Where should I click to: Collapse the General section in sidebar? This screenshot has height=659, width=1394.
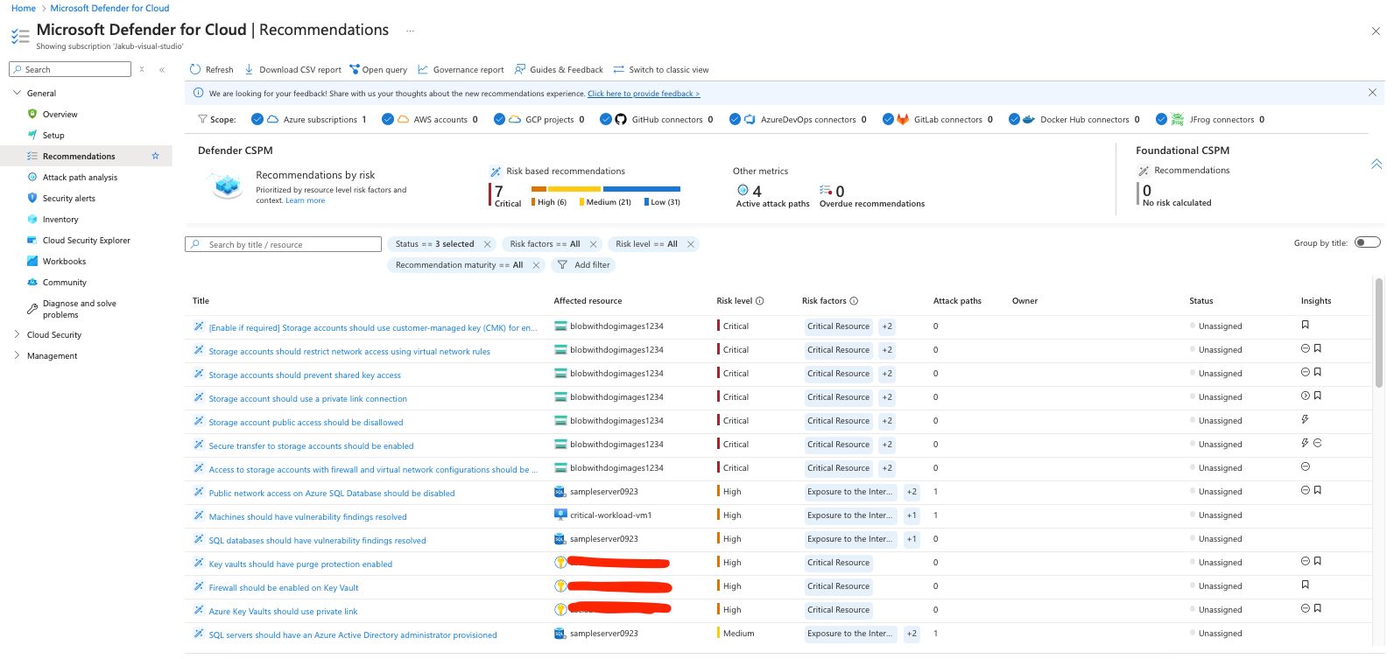click(17, 93)
